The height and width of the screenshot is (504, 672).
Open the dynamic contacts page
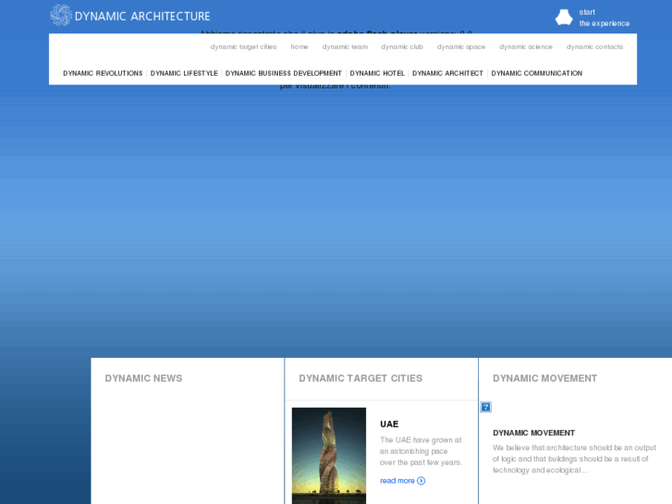point(595,47)
